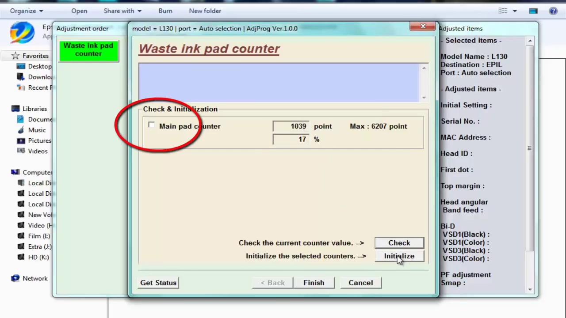The width and height of the screenshot is (566, 318).
Task: Click Open in Explorer toolbar
Action: click(79, 11)
